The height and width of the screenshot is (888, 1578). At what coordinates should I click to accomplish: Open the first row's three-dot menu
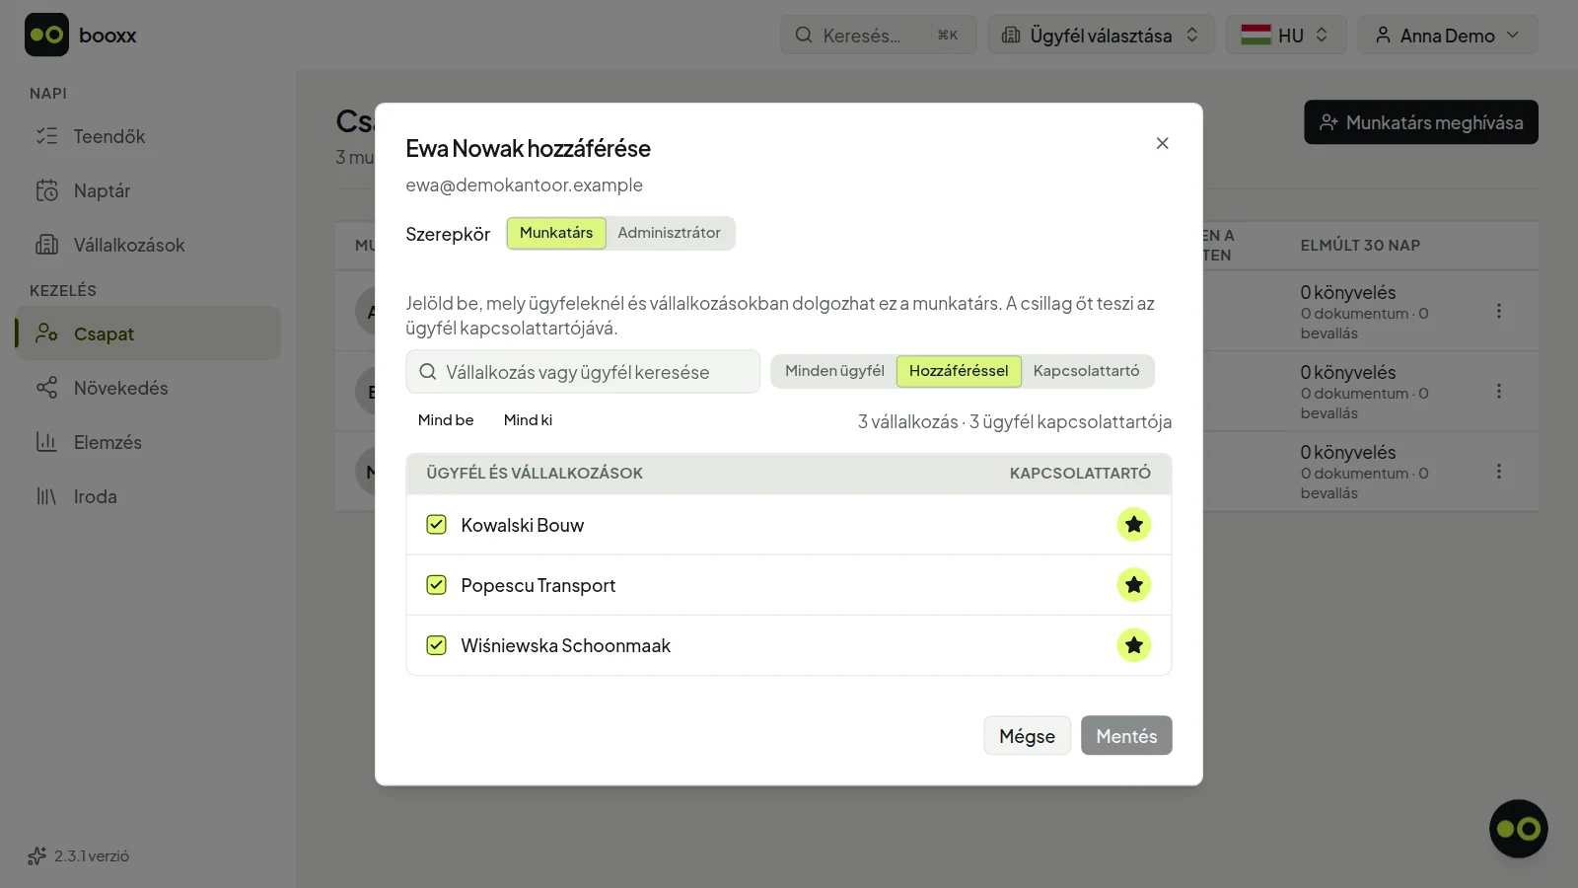[1499, 311]
